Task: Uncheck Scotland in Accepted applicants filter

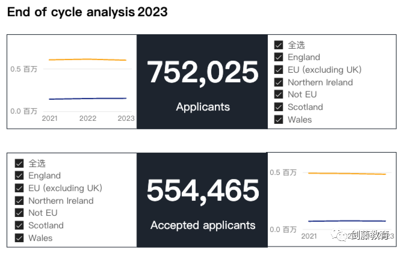Action: pos(19,225)
